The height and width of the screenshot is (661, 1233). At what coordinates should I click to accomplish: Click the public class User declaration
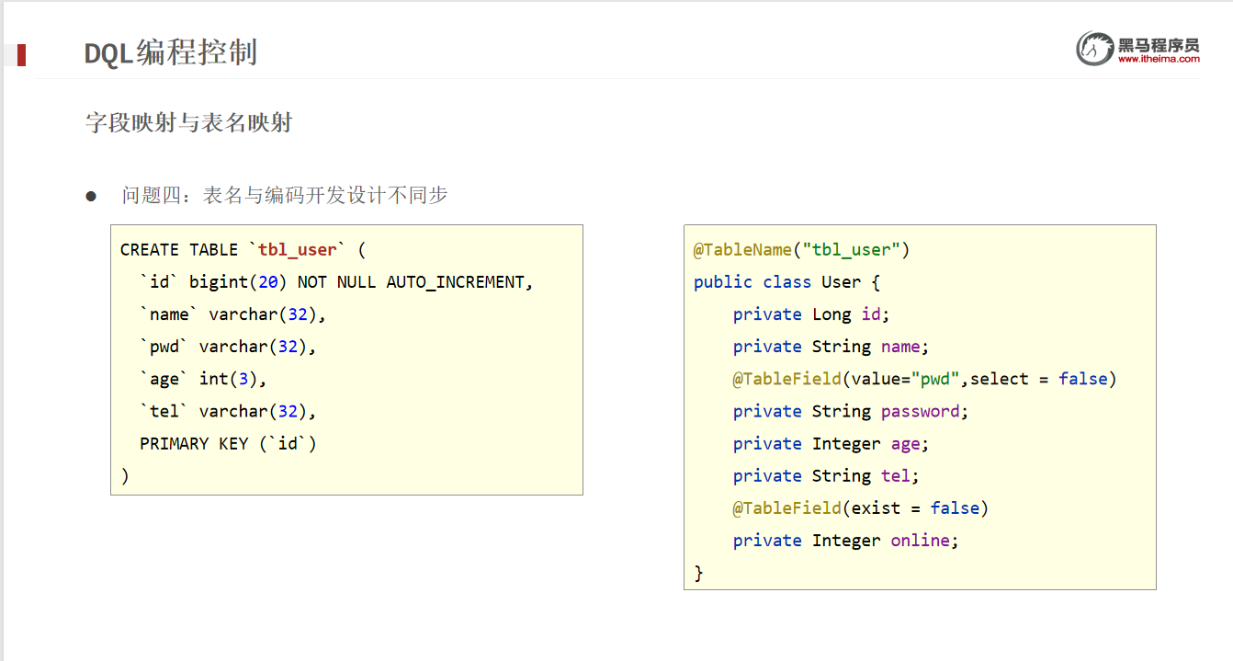coord(786,282)
